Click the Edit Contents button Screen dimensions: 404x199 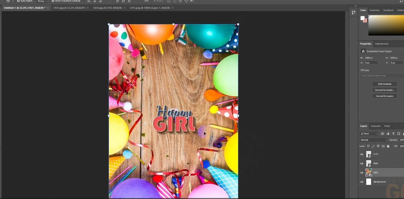tap(384, 84)
